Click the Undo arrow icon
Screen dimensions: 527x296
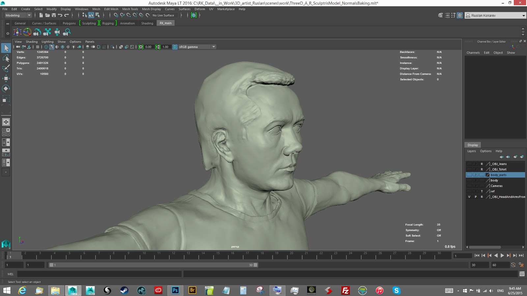coord(60,15)
